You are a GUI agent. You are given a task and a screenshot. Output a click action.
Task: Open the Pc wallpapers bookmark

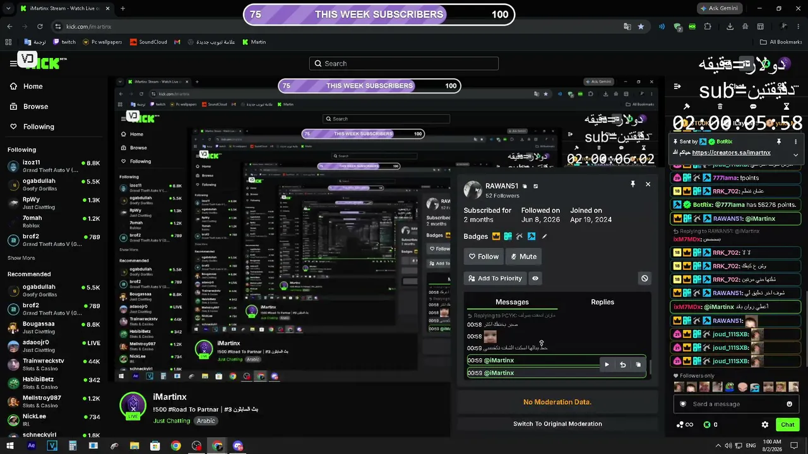pos(102,42)
